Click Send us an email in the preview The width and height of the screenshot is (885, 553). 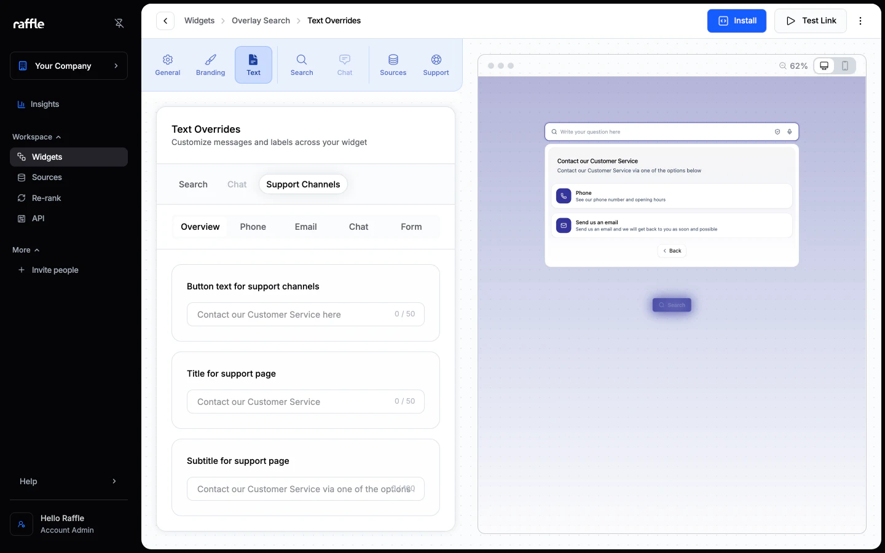[x=672, y=226]
